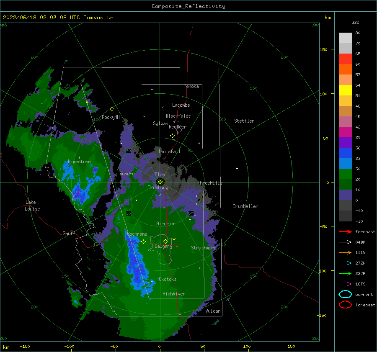Click the Banff town label
The image size is (377, 352).
pyautogui.click(x=69, y=233)
